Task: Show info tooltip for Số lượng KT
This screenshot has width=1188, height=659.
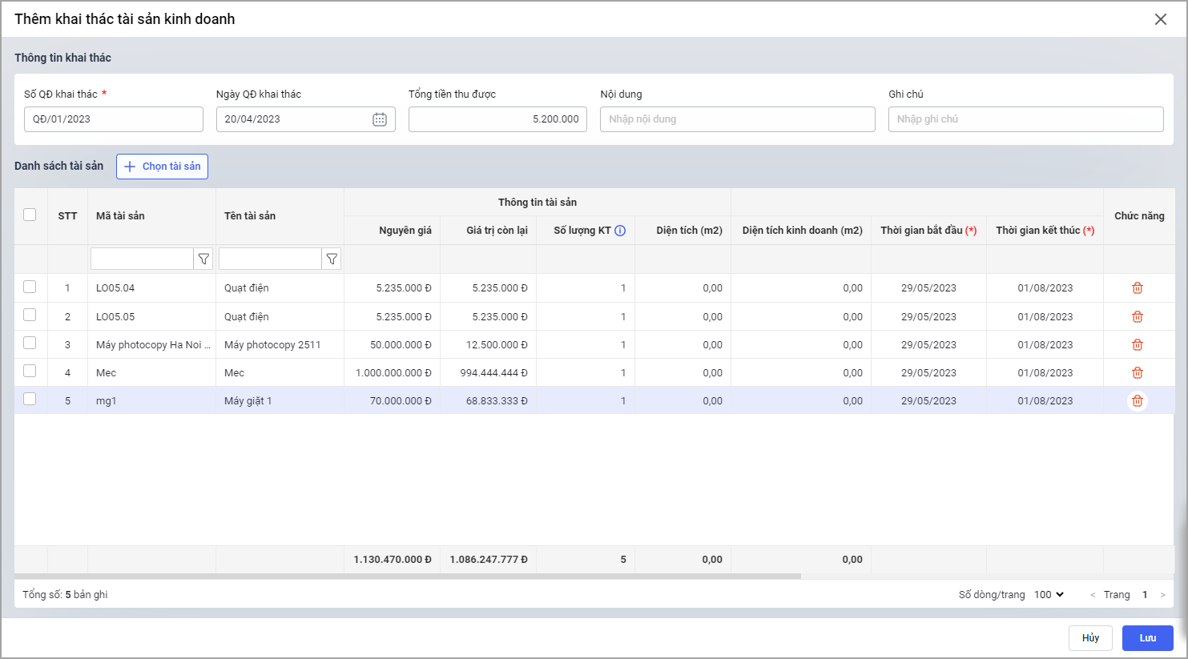Action: click(620, 231)
